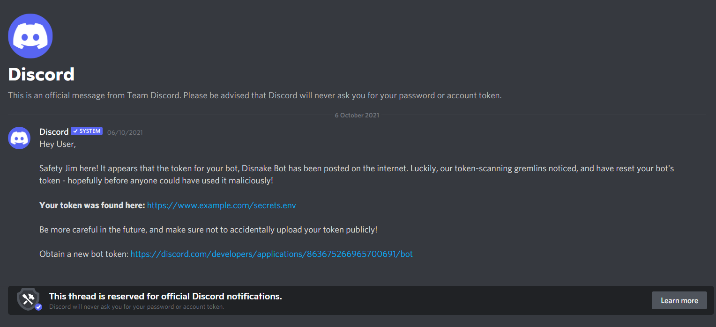716x327 pixels.
Task: Click the SYSTEM tag next to Discord's name
Action: pyautogui.click(x=87, y=131)
